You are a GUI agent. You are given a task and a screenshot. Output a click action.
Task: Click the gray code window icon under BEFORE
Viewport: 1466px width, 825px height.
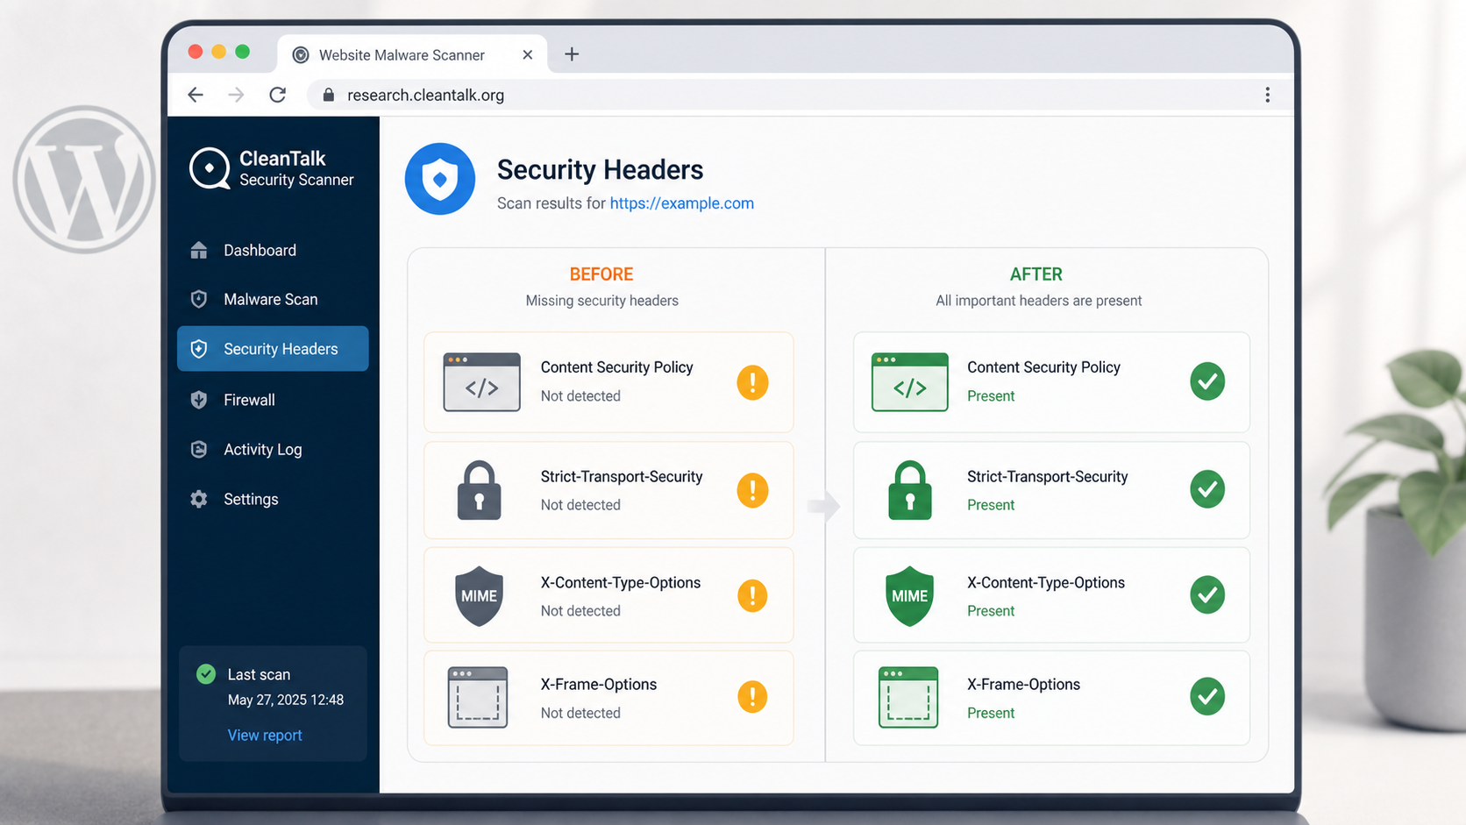tap(481, 382)
